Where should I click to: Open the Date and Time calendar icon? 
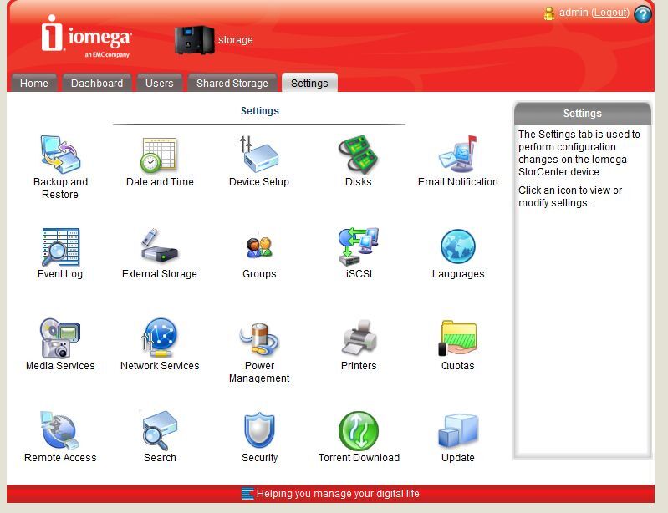[x=159, y=155]
